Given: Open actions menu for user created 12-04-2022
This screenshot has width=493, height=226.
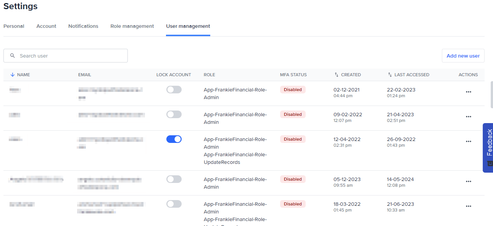Looking at the screenshot, I should pyautogui.click(x=468, y=141).
